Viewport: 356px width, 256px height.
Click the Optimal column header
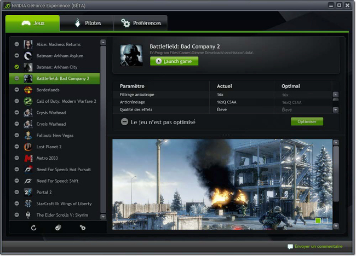click(291, 86)
